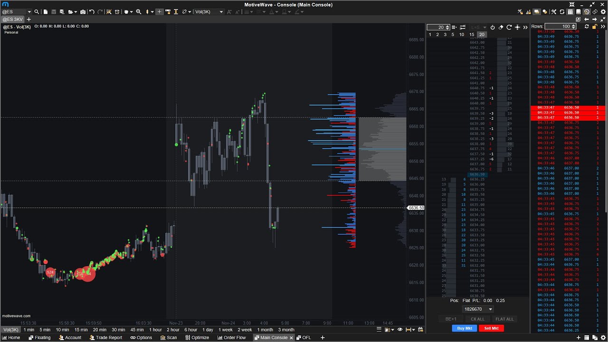Screen dimensions: 608x342
Task: Select DOM quantity preset 10
Action: pos(462,35)
